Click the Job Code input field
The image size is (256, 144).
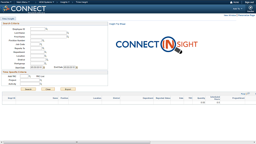(35, 44)
